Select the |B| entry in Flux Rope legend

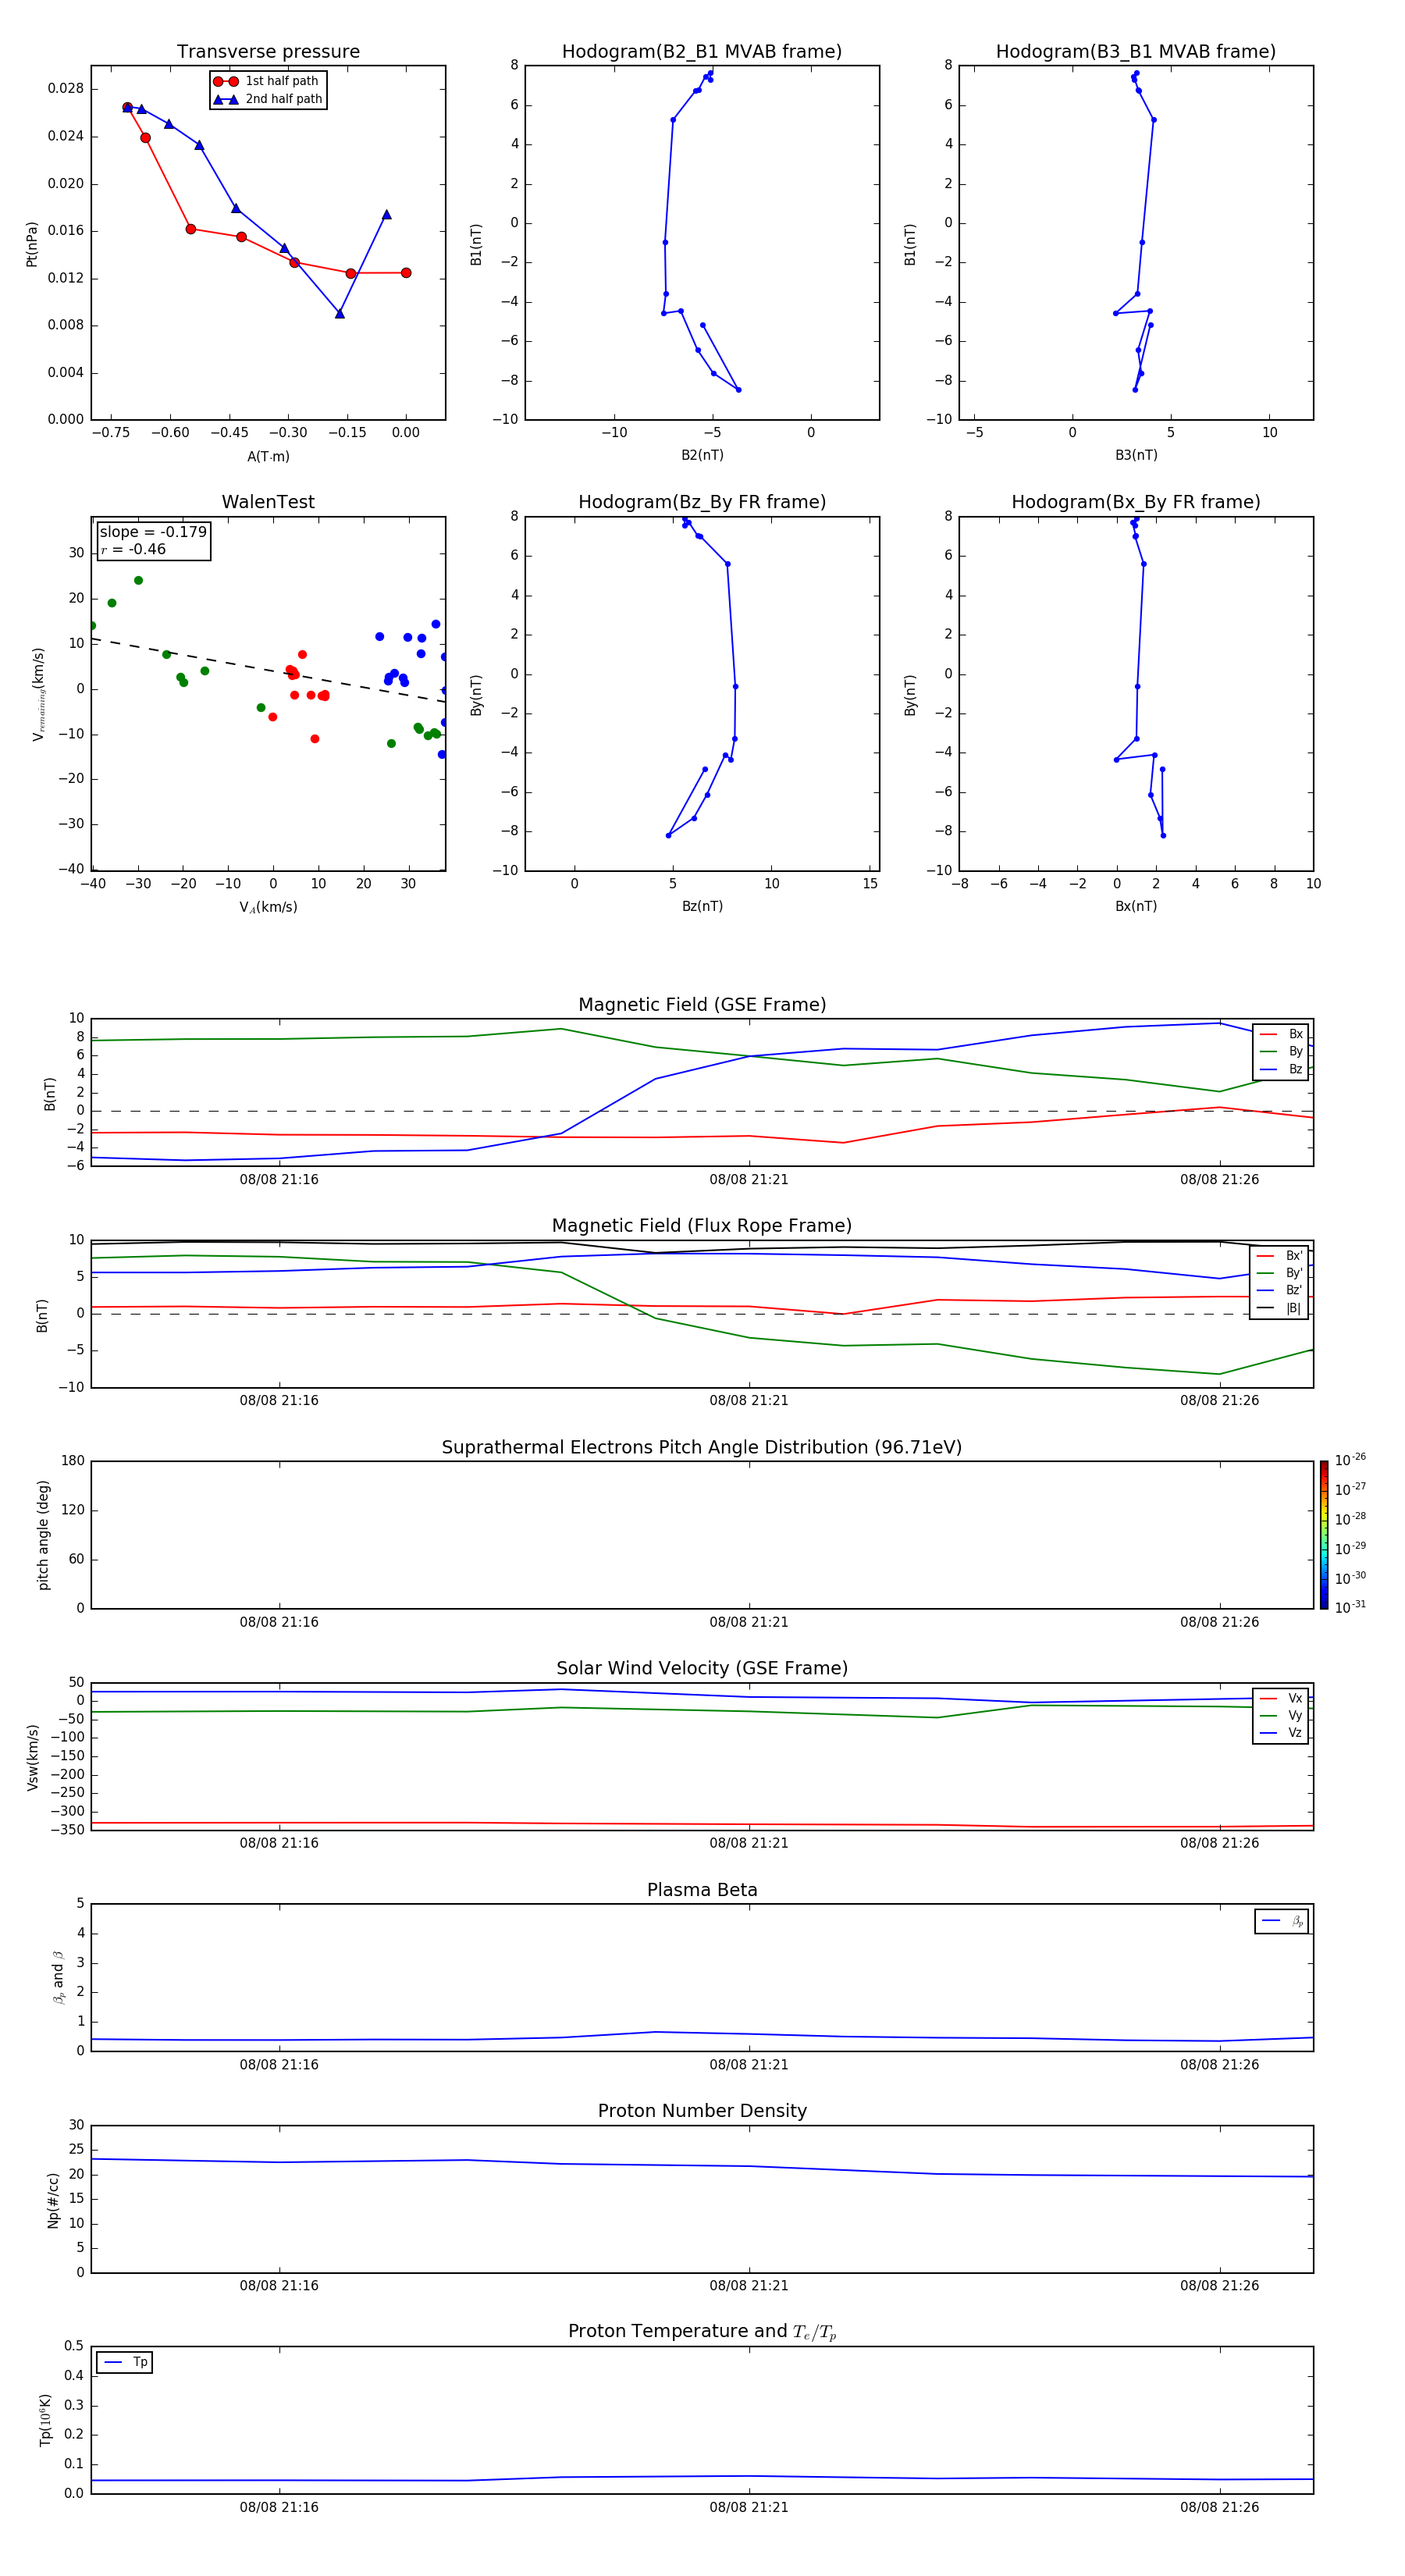(1280, 1308)
